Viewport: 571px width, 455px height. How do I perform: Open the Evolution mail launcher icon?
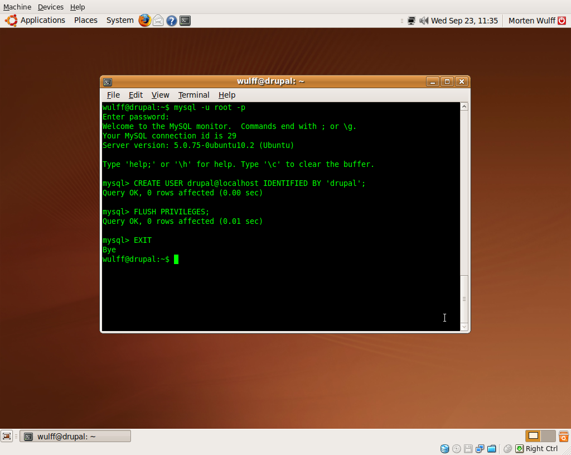pyautogui.click(x=158, y=21)
